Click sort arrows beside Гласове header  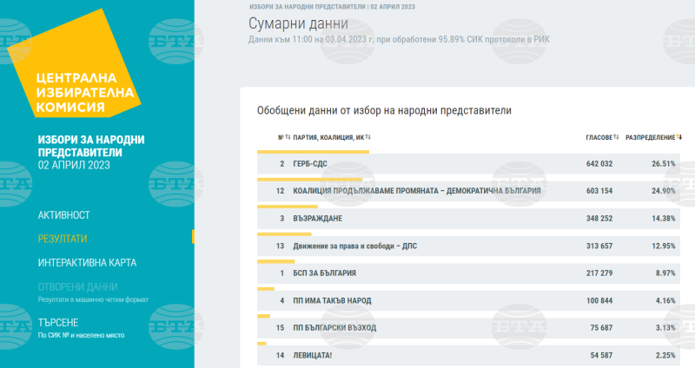[616, 137]
